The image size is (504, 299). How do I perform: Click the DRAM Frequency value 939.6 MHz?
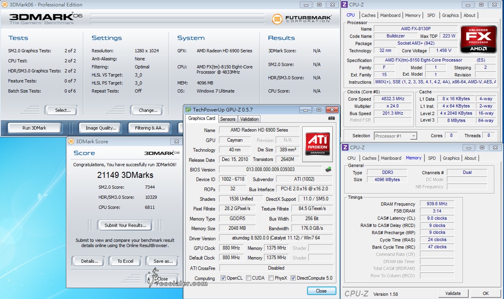point(436,204)
